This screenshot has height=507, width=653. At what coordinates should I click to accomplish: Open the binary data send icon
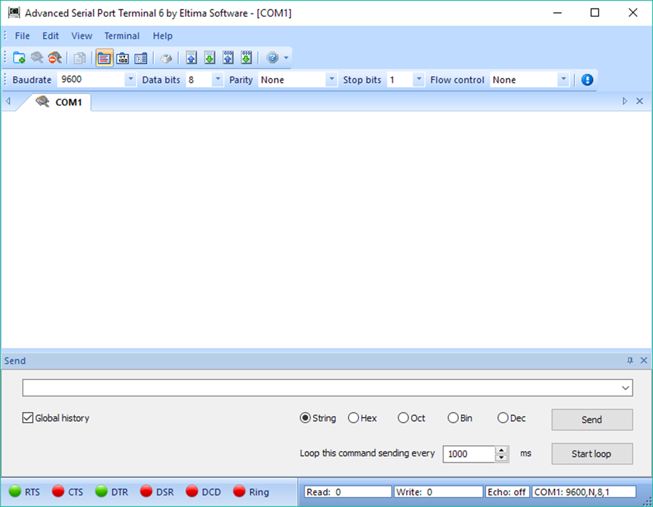pos(228,57)
